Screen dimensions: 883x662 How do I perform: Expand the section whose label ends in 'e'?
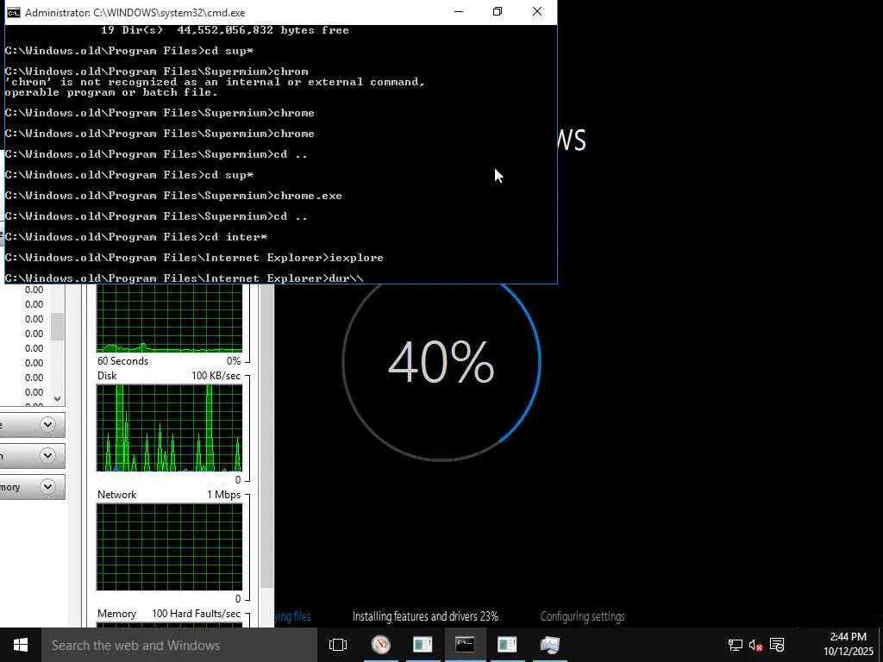48,424
